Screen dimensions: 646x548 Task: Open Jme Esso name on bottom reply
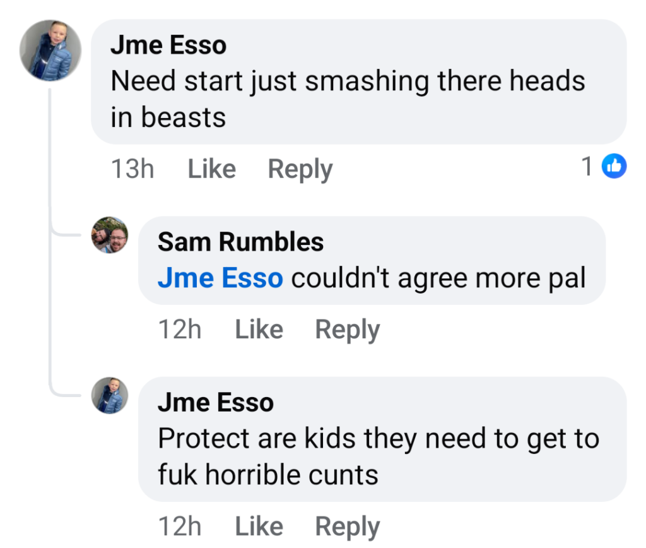click(216, 402)
